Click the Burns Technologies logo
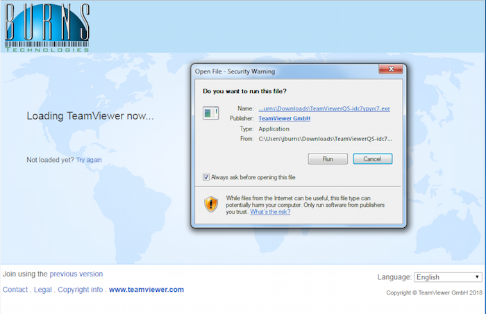 (47, 27)
